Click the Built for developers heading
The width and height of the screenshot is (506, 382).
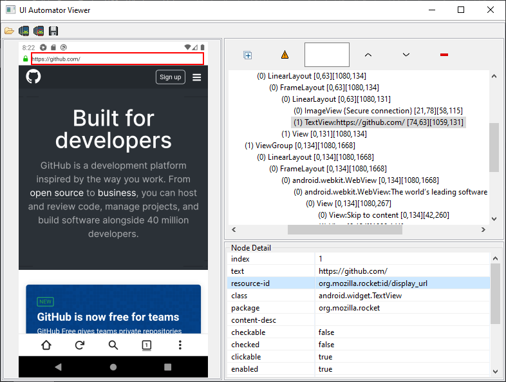(113, 129)
